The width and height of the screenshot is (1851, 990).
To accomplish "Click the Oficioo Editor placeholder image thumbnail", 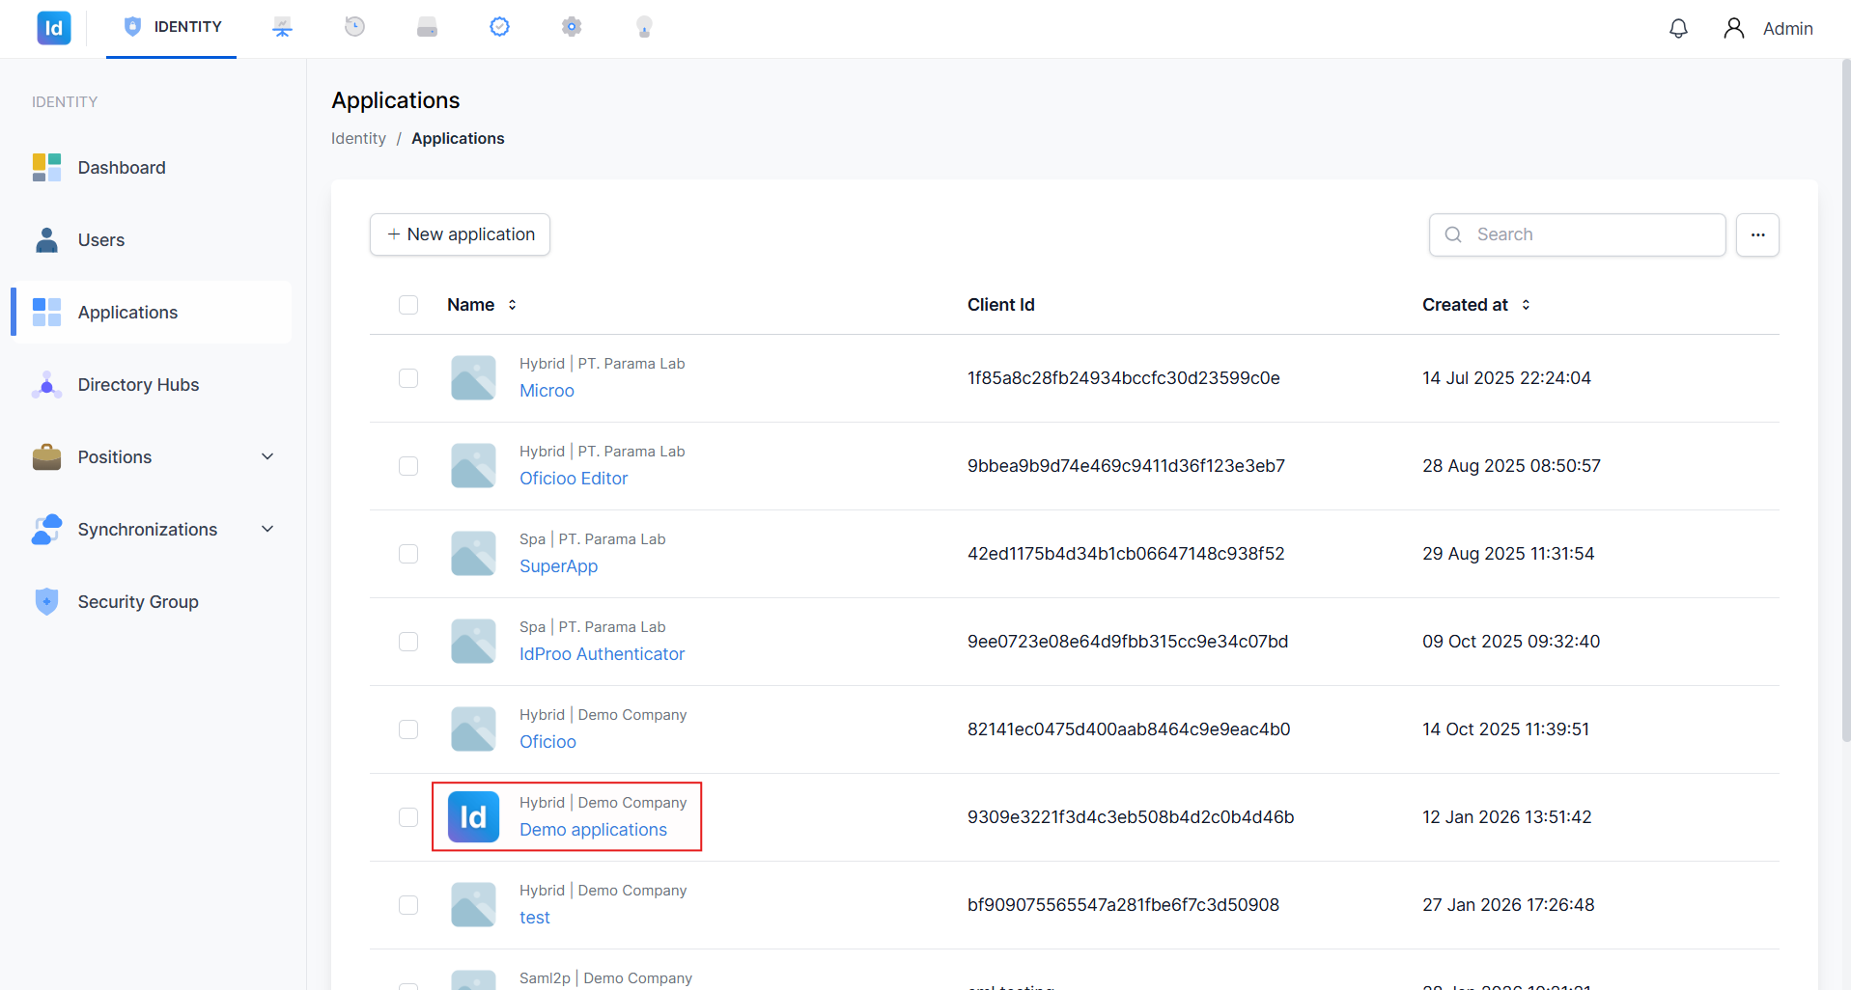I will point(473,466).
